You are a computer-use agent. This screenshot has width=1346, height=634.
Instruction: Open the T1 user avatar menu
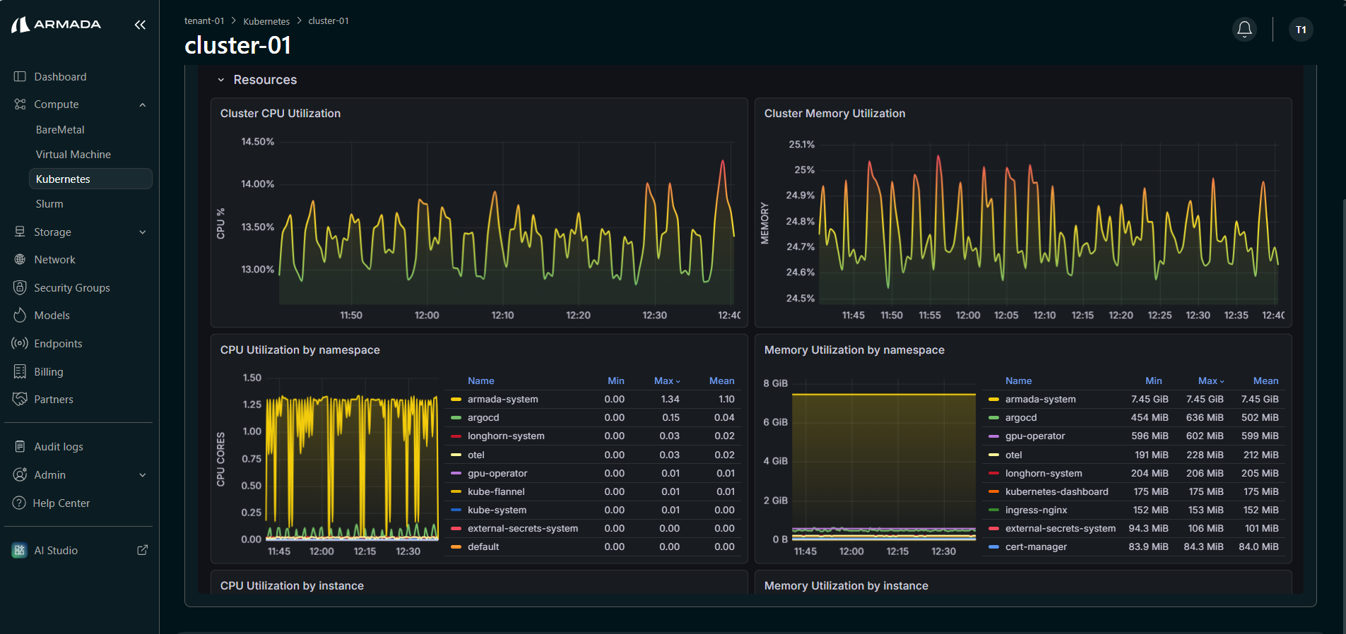point(1301,29)
